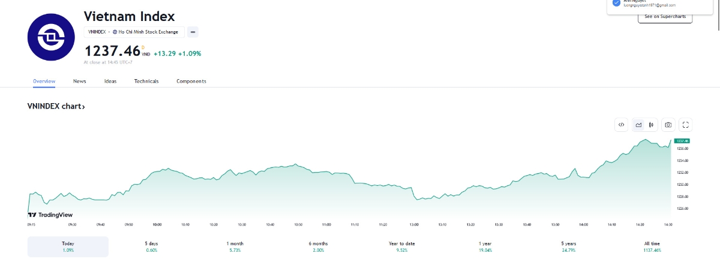
Task: Select the Today time range
Action: point(68,246)
